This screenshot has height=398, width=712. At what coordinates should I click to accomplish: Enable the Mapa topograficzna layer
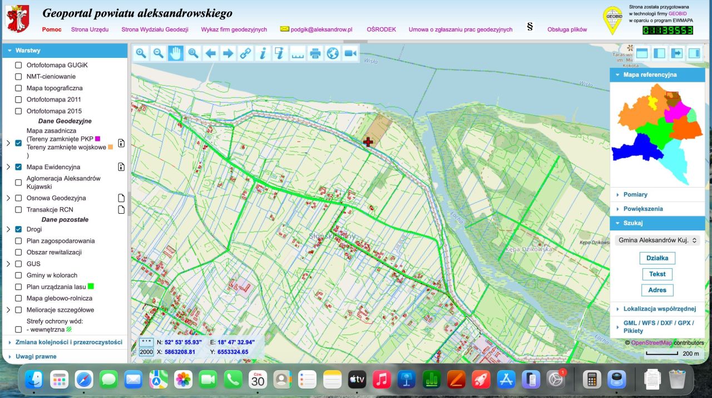click(18, 88)
